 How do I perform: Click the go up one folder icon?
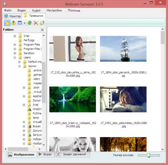(13, 23)
